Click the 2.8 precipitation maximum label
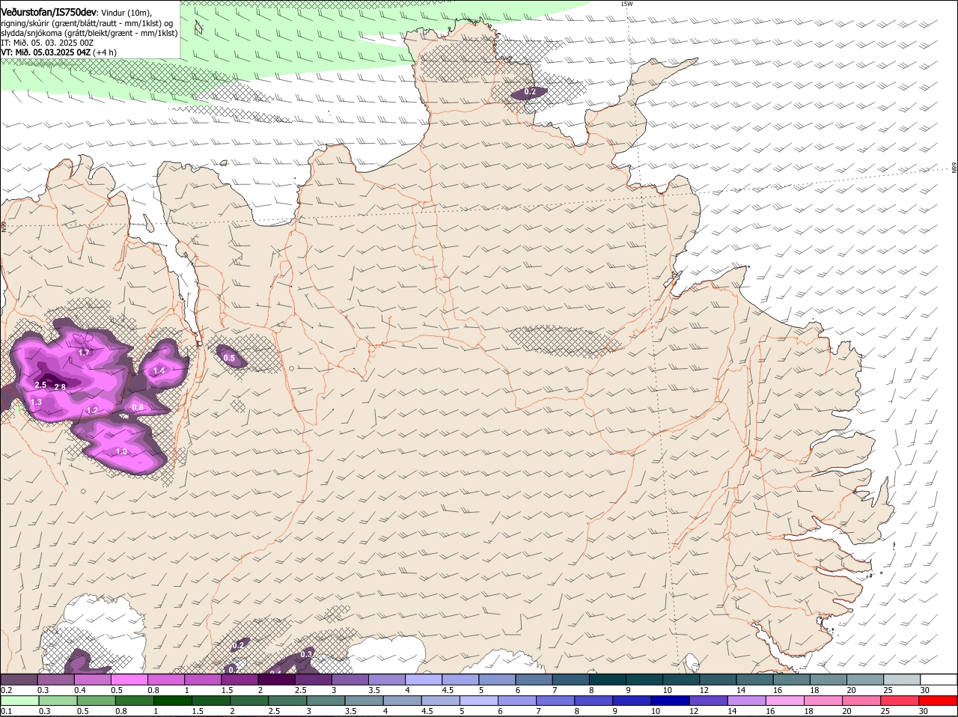The image size is (958, 717). [60, 387]
